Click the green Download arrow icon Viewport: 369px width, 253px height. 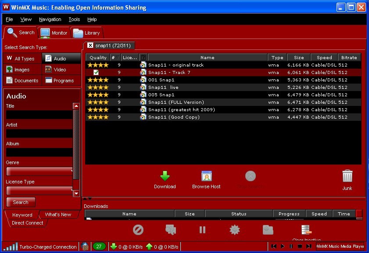tap(165, 176)
